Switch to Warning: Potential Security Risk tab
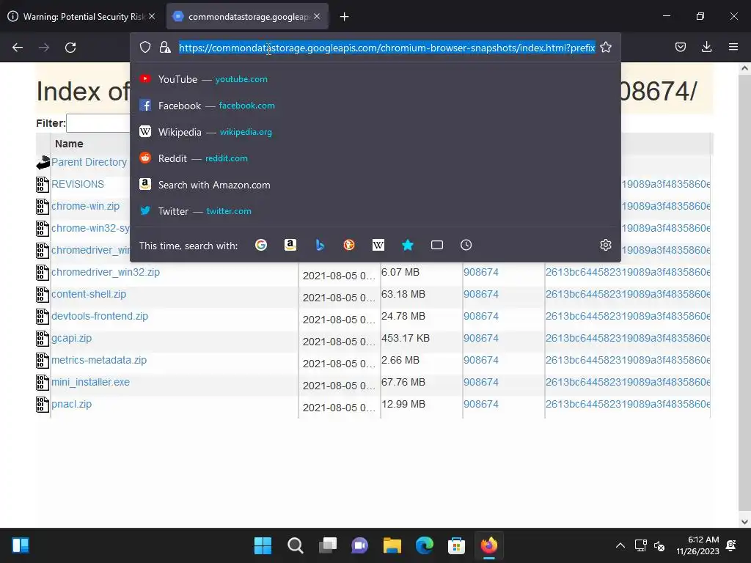Image resolution: width=751 pixels, height=563 pixels. [81, 16]
